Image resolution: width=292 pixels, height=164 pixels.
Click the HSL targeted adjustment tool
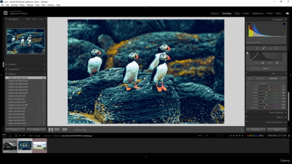tap(248, 83)
